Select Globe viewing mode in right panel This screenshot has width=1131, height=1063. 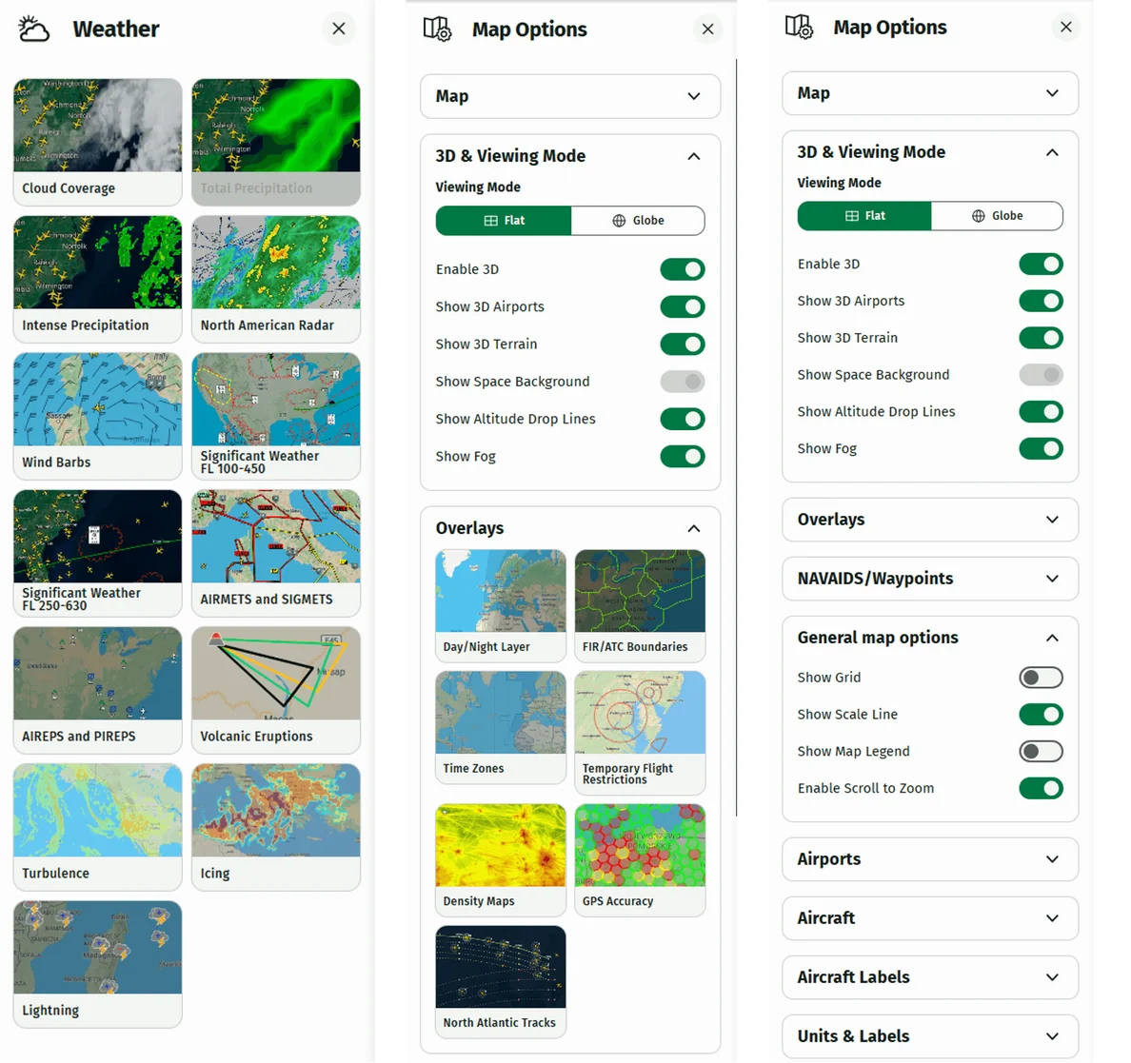[997, 216]
